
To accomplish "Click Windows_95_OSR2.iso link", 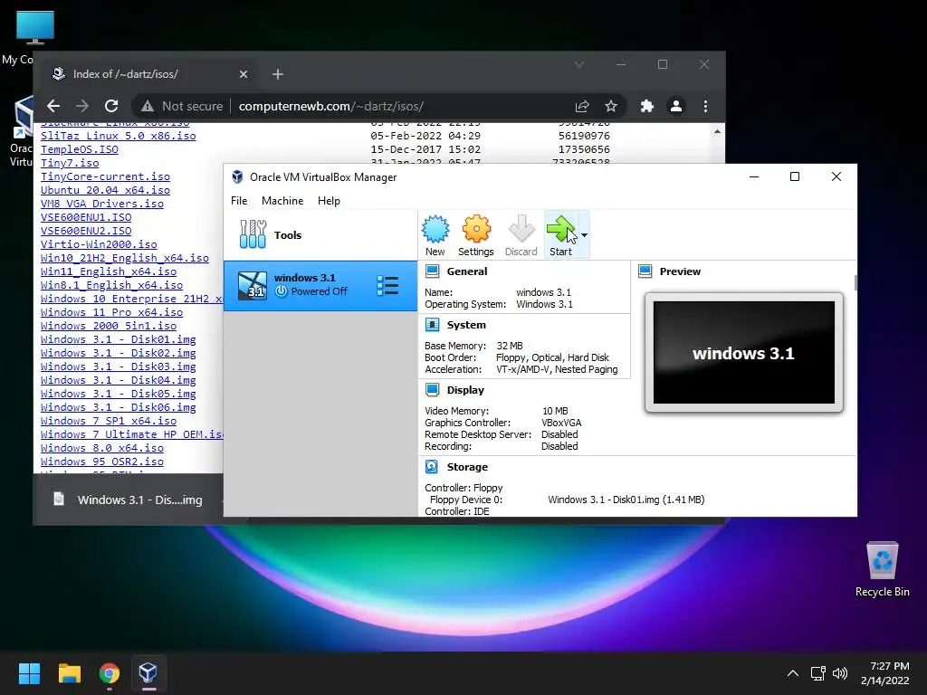I will (102, 462).
